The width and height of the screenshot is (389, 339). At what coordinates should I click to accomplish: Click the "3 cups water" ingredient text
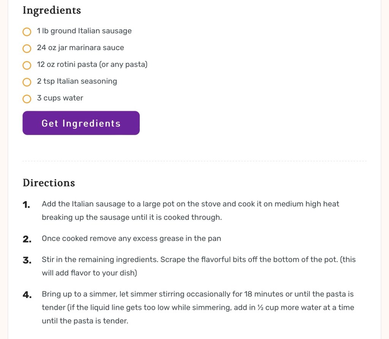click(x=60, y=98)
